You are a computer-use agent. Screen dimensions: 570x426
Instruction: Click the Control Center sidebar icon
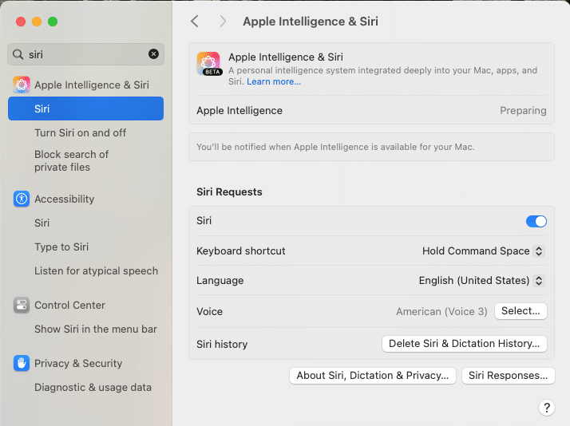pos(22,305)
